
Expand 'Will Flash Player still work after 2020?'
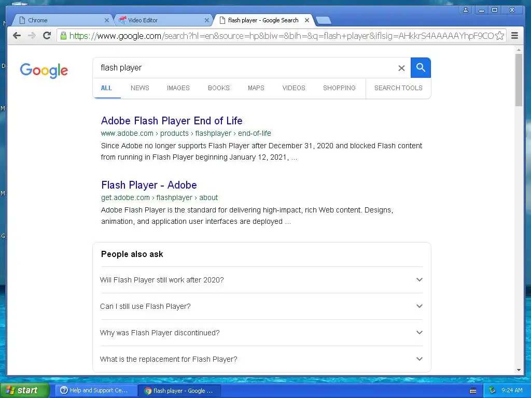pyautogui.click(x=261, y=280)
